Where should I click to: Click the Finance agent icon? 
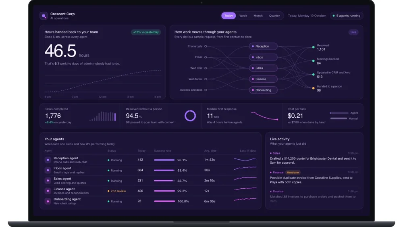(x=48, y=191)
